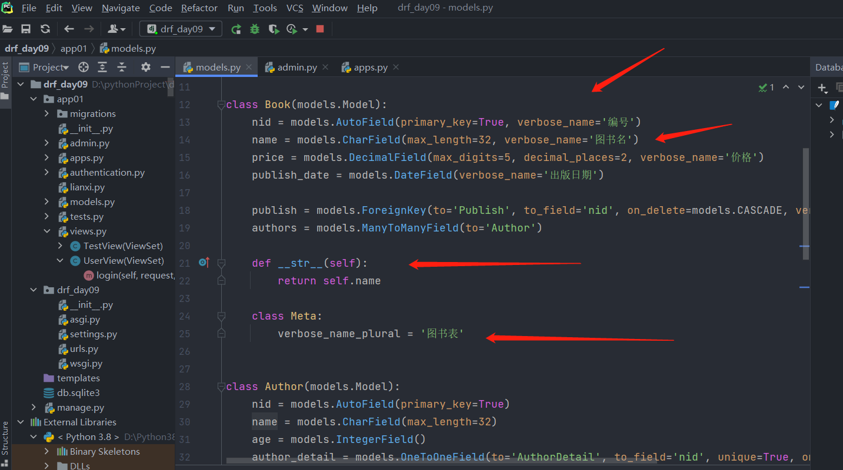Open the Navigate menu
Viewport: 843px width, 470px height.
coord(121,8)
